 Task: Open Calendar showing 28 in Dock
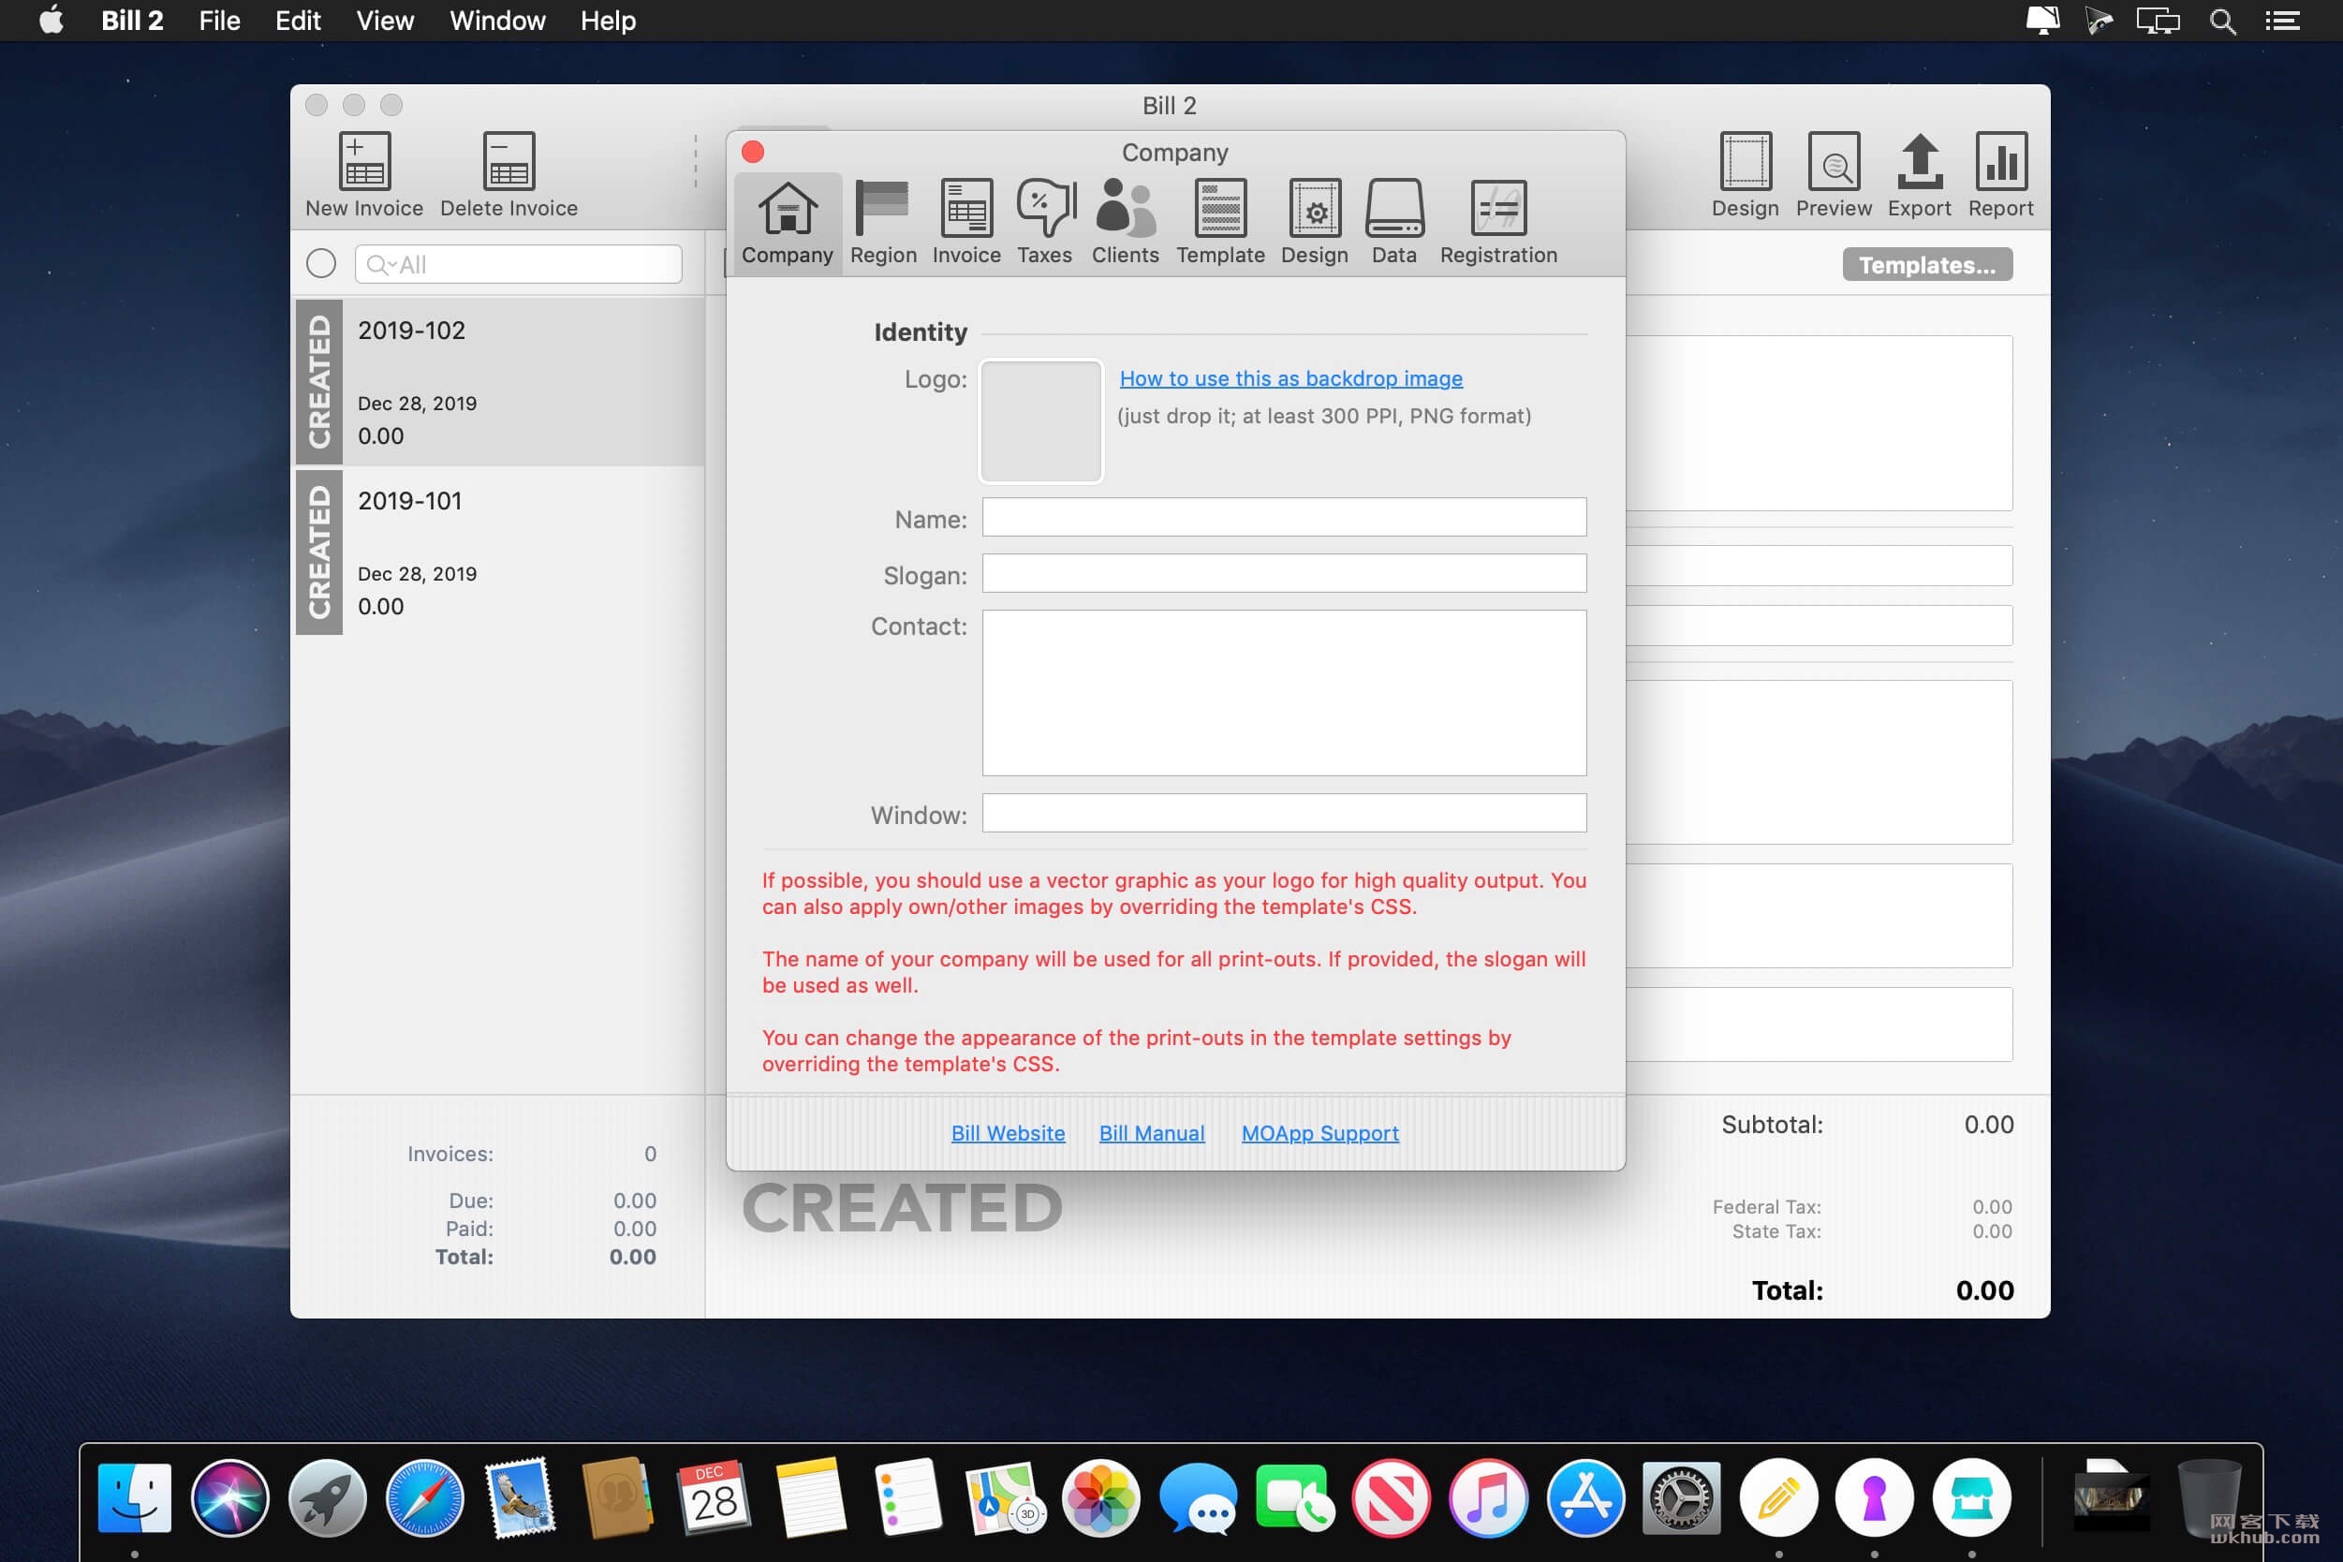(715, 1497)
